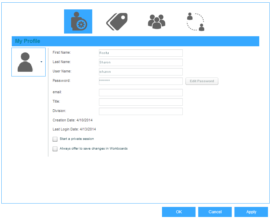272x221 pixels.
Task: Open the user groups icon
Action: (156, 22)
